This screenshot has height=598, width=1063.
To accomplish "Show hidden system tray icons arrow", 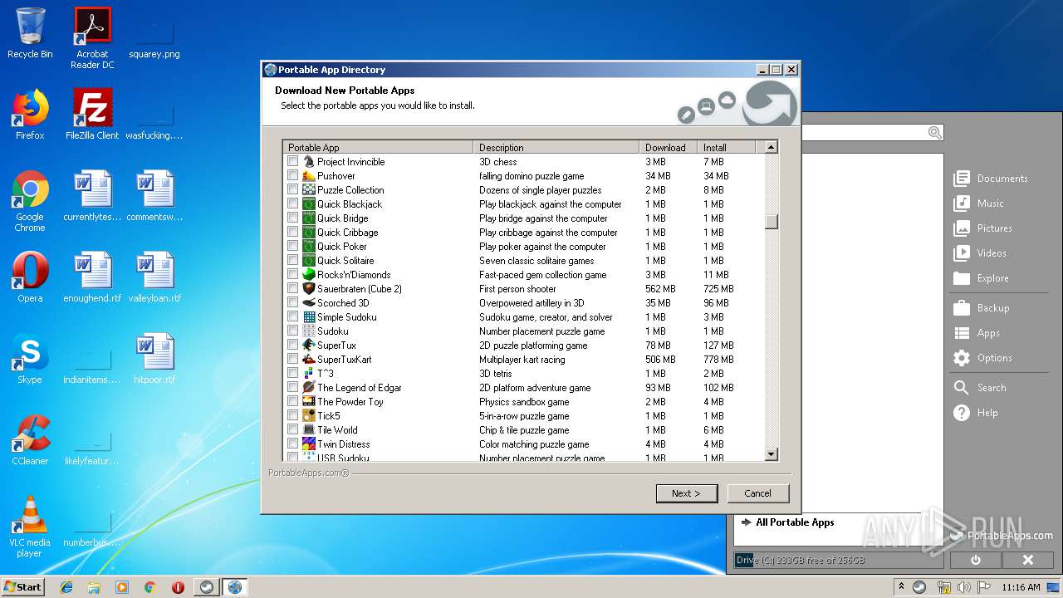I will pyautogui.click(x=901, y=586).
